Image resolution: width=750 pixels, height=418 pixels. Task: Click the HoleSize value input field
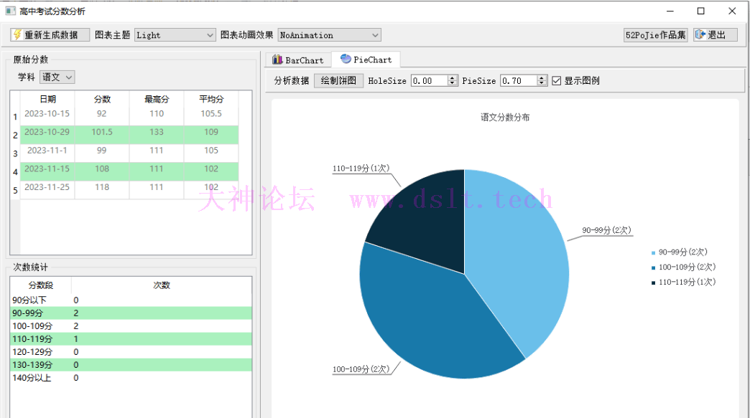click(x=428, y=81)
